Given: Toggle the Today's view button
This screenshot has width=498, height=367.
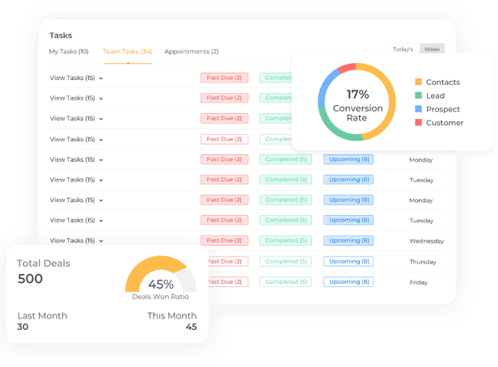Looking at the screenshot, I should pyautogui.click(x=403, y=49).
